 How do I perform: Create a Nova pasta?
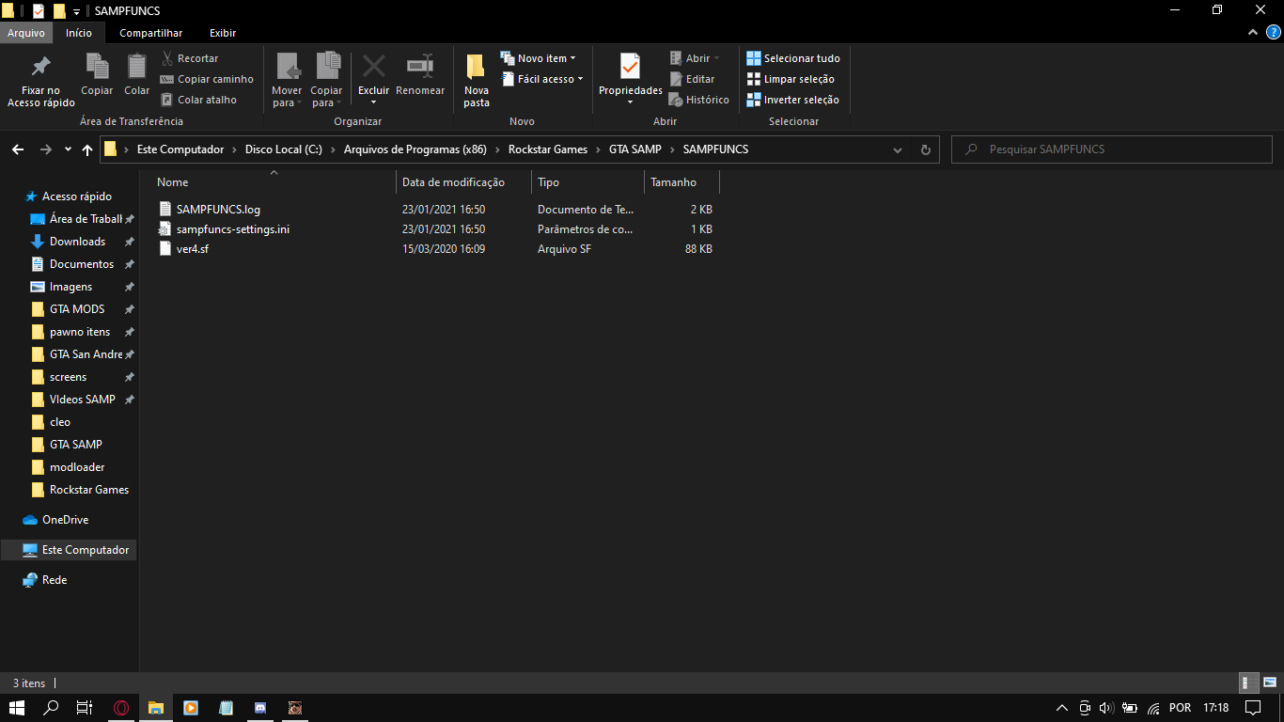point(477,81)
